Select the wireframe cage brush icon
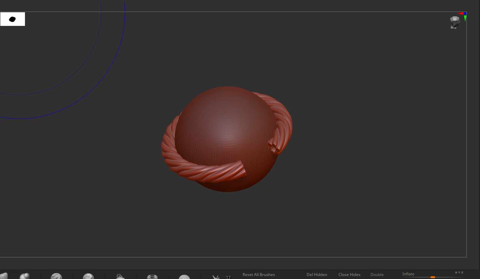 click(x=152, y=277)
